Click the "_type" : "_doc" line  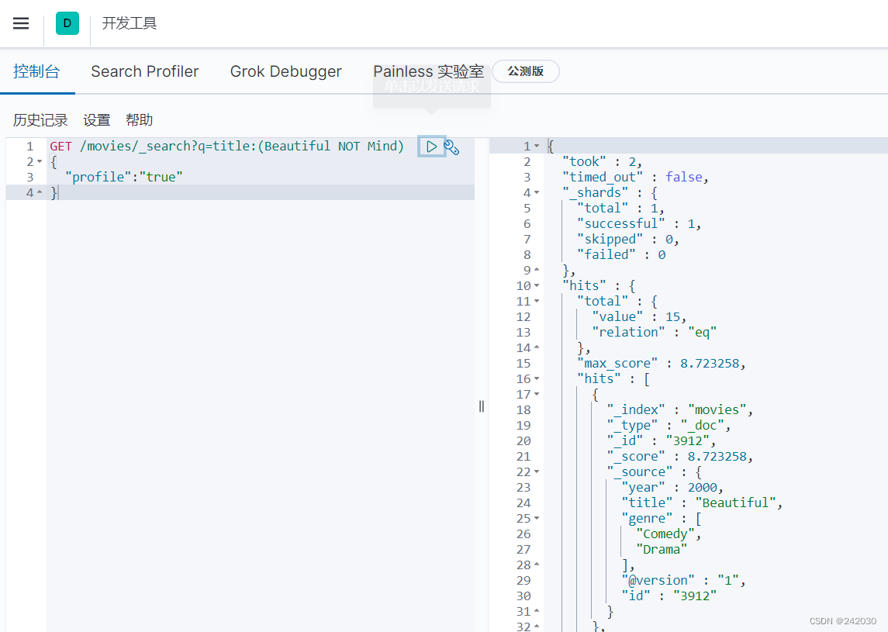(x=669, y=425)
